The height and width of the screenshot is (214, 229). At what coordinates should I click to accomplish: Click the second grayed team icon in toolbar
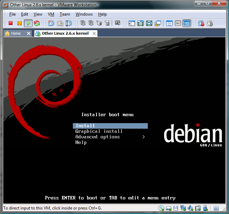[x=91, y=23]
